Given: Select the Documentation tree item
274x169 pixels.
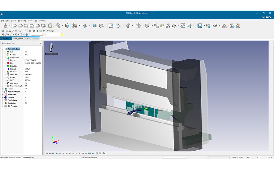Looking at the screenshot, I should [x=14, y=92].
